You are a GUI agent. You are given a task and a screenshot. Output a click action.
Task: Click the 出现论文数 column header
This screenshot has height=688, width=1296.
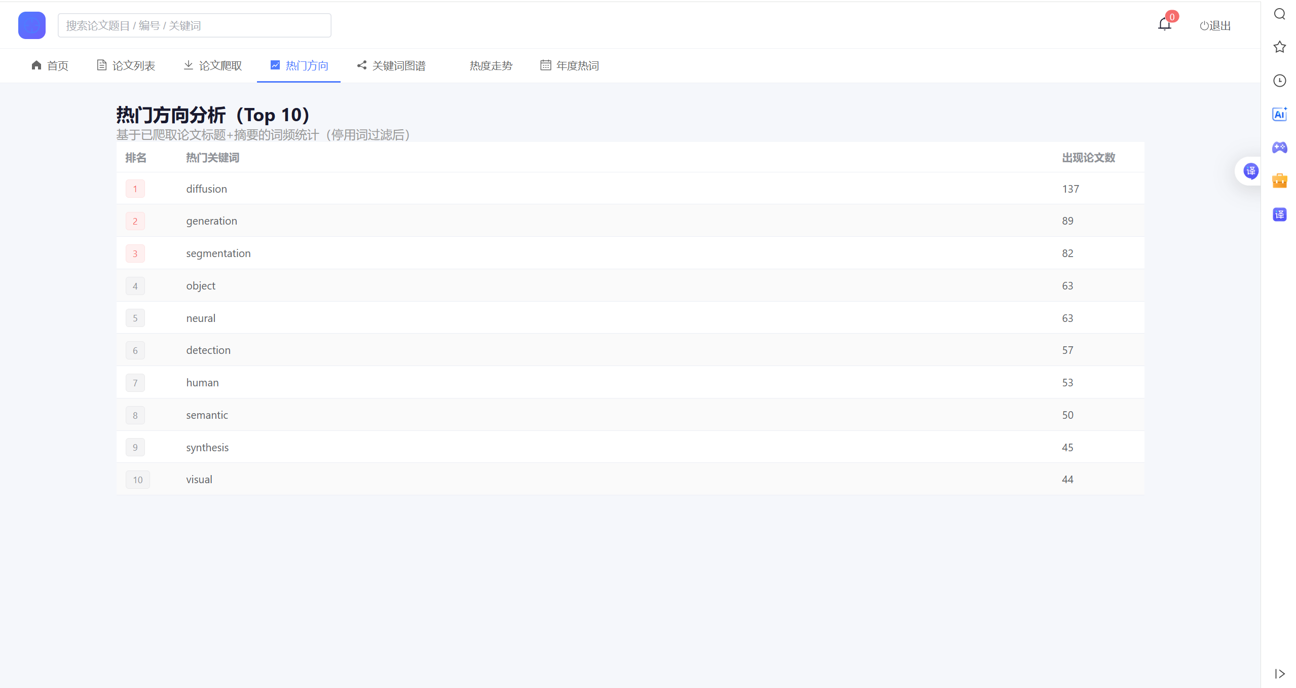1089,158
